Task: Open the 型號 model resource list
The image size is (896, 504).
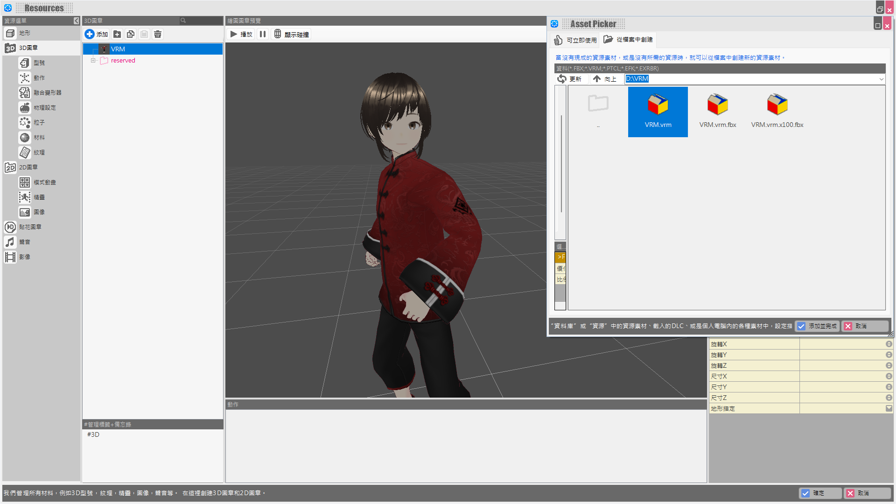Action: (x=49, y=63)
